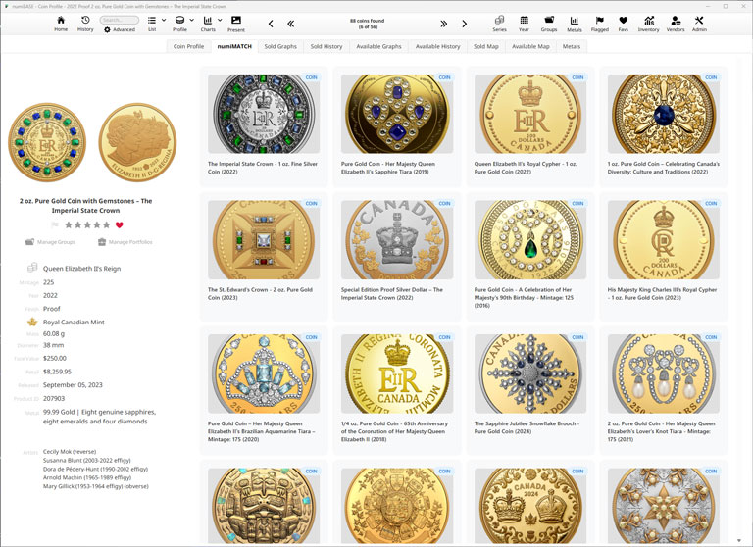Open the Groups view
Viewport: 753px width, 547px height.
[549, 24]
